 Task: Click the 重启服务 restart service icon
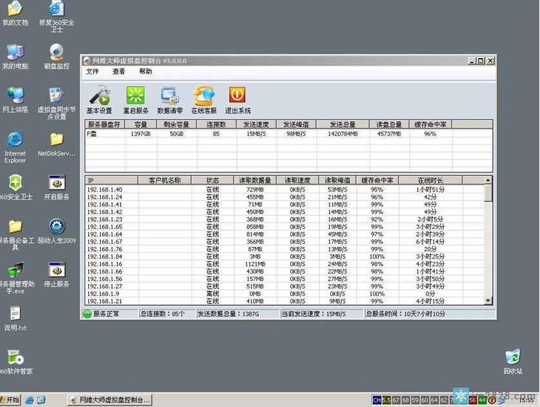click(x=135, y=99)
